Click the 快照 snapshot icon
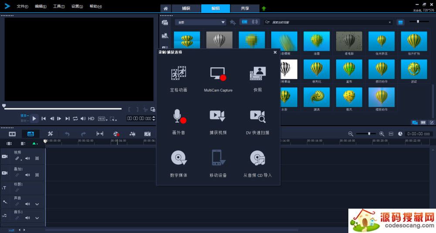This screenshot has height=233, width=436. pos(258,73)
